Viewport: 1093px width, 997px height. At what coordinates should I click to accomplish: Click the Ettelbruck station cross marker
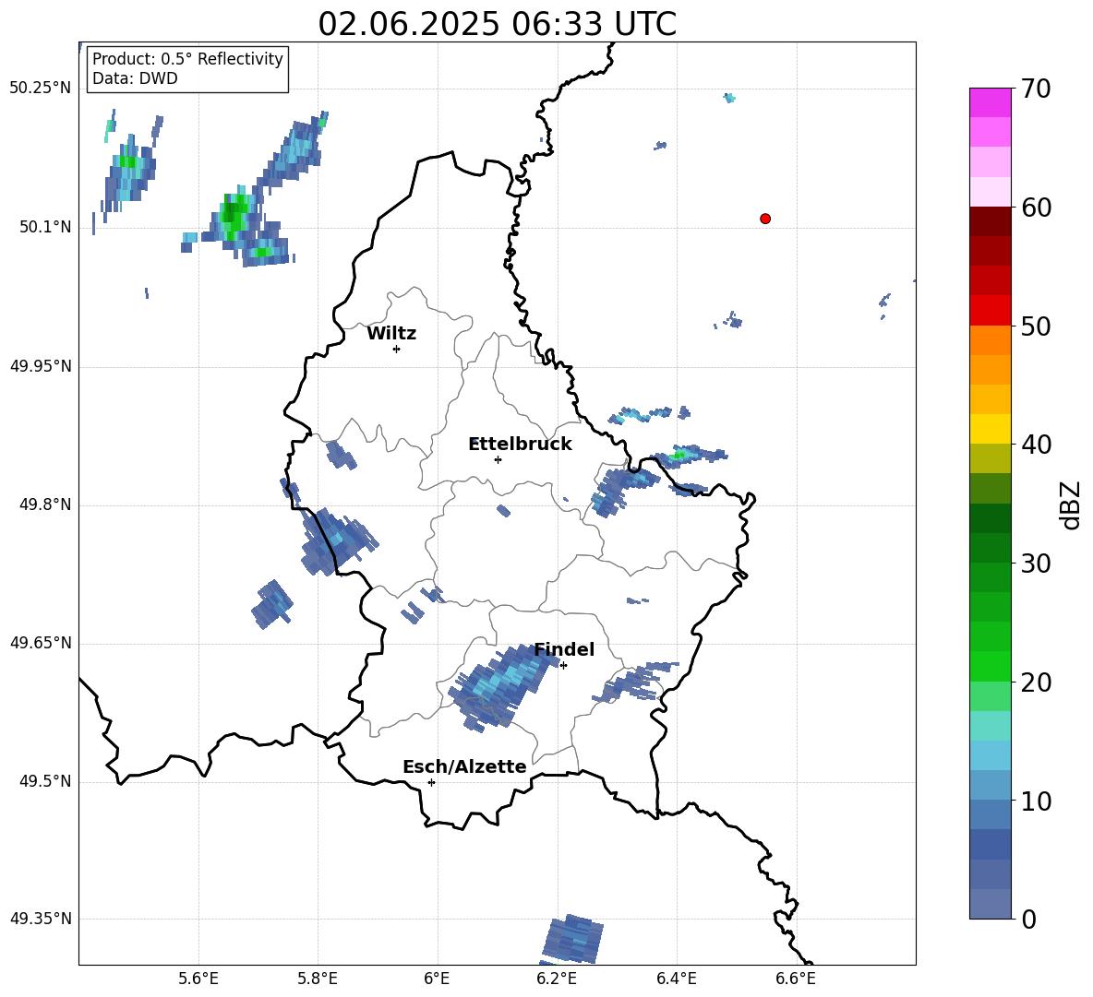point(498,459)
